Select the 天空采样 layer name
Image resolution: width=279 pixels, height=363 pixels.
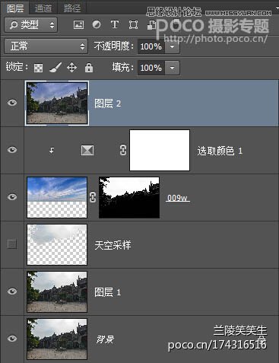[x=113, y=245]
